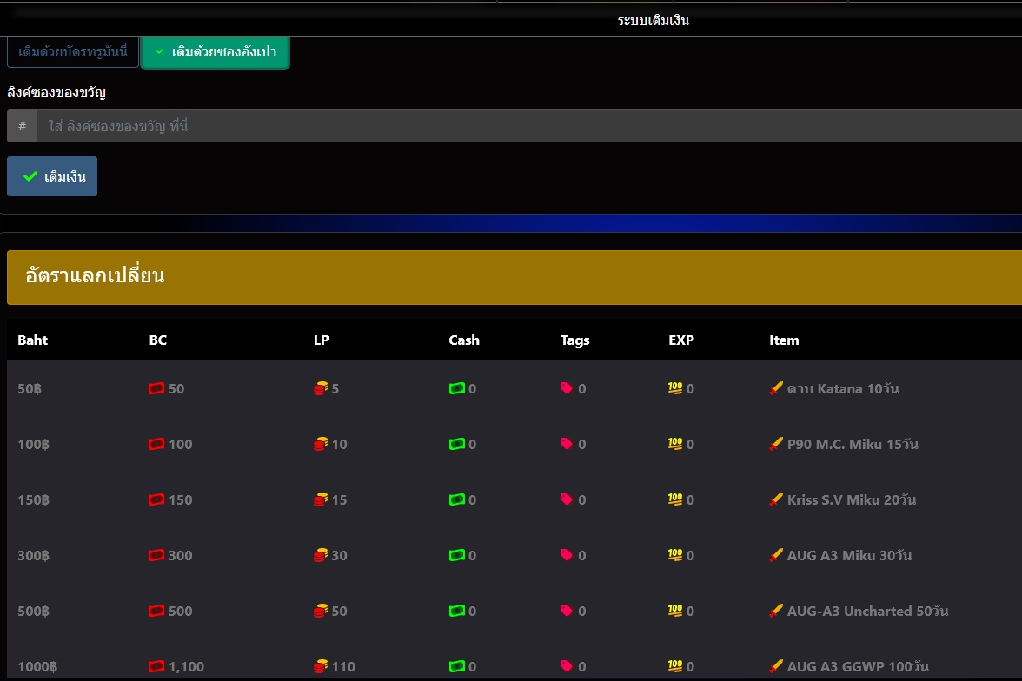Click the ระบบเติมเงิน page title
This screenshot has width=1022, height=681.
654,21
